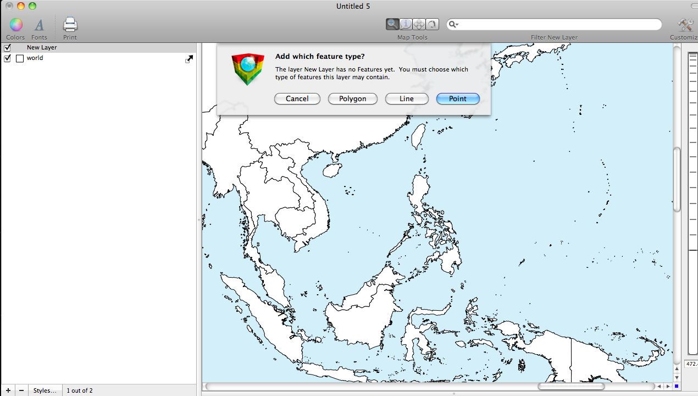Select the Pan map tool
Viewport: 698px width, 396px height.
(x=419, y=24)
